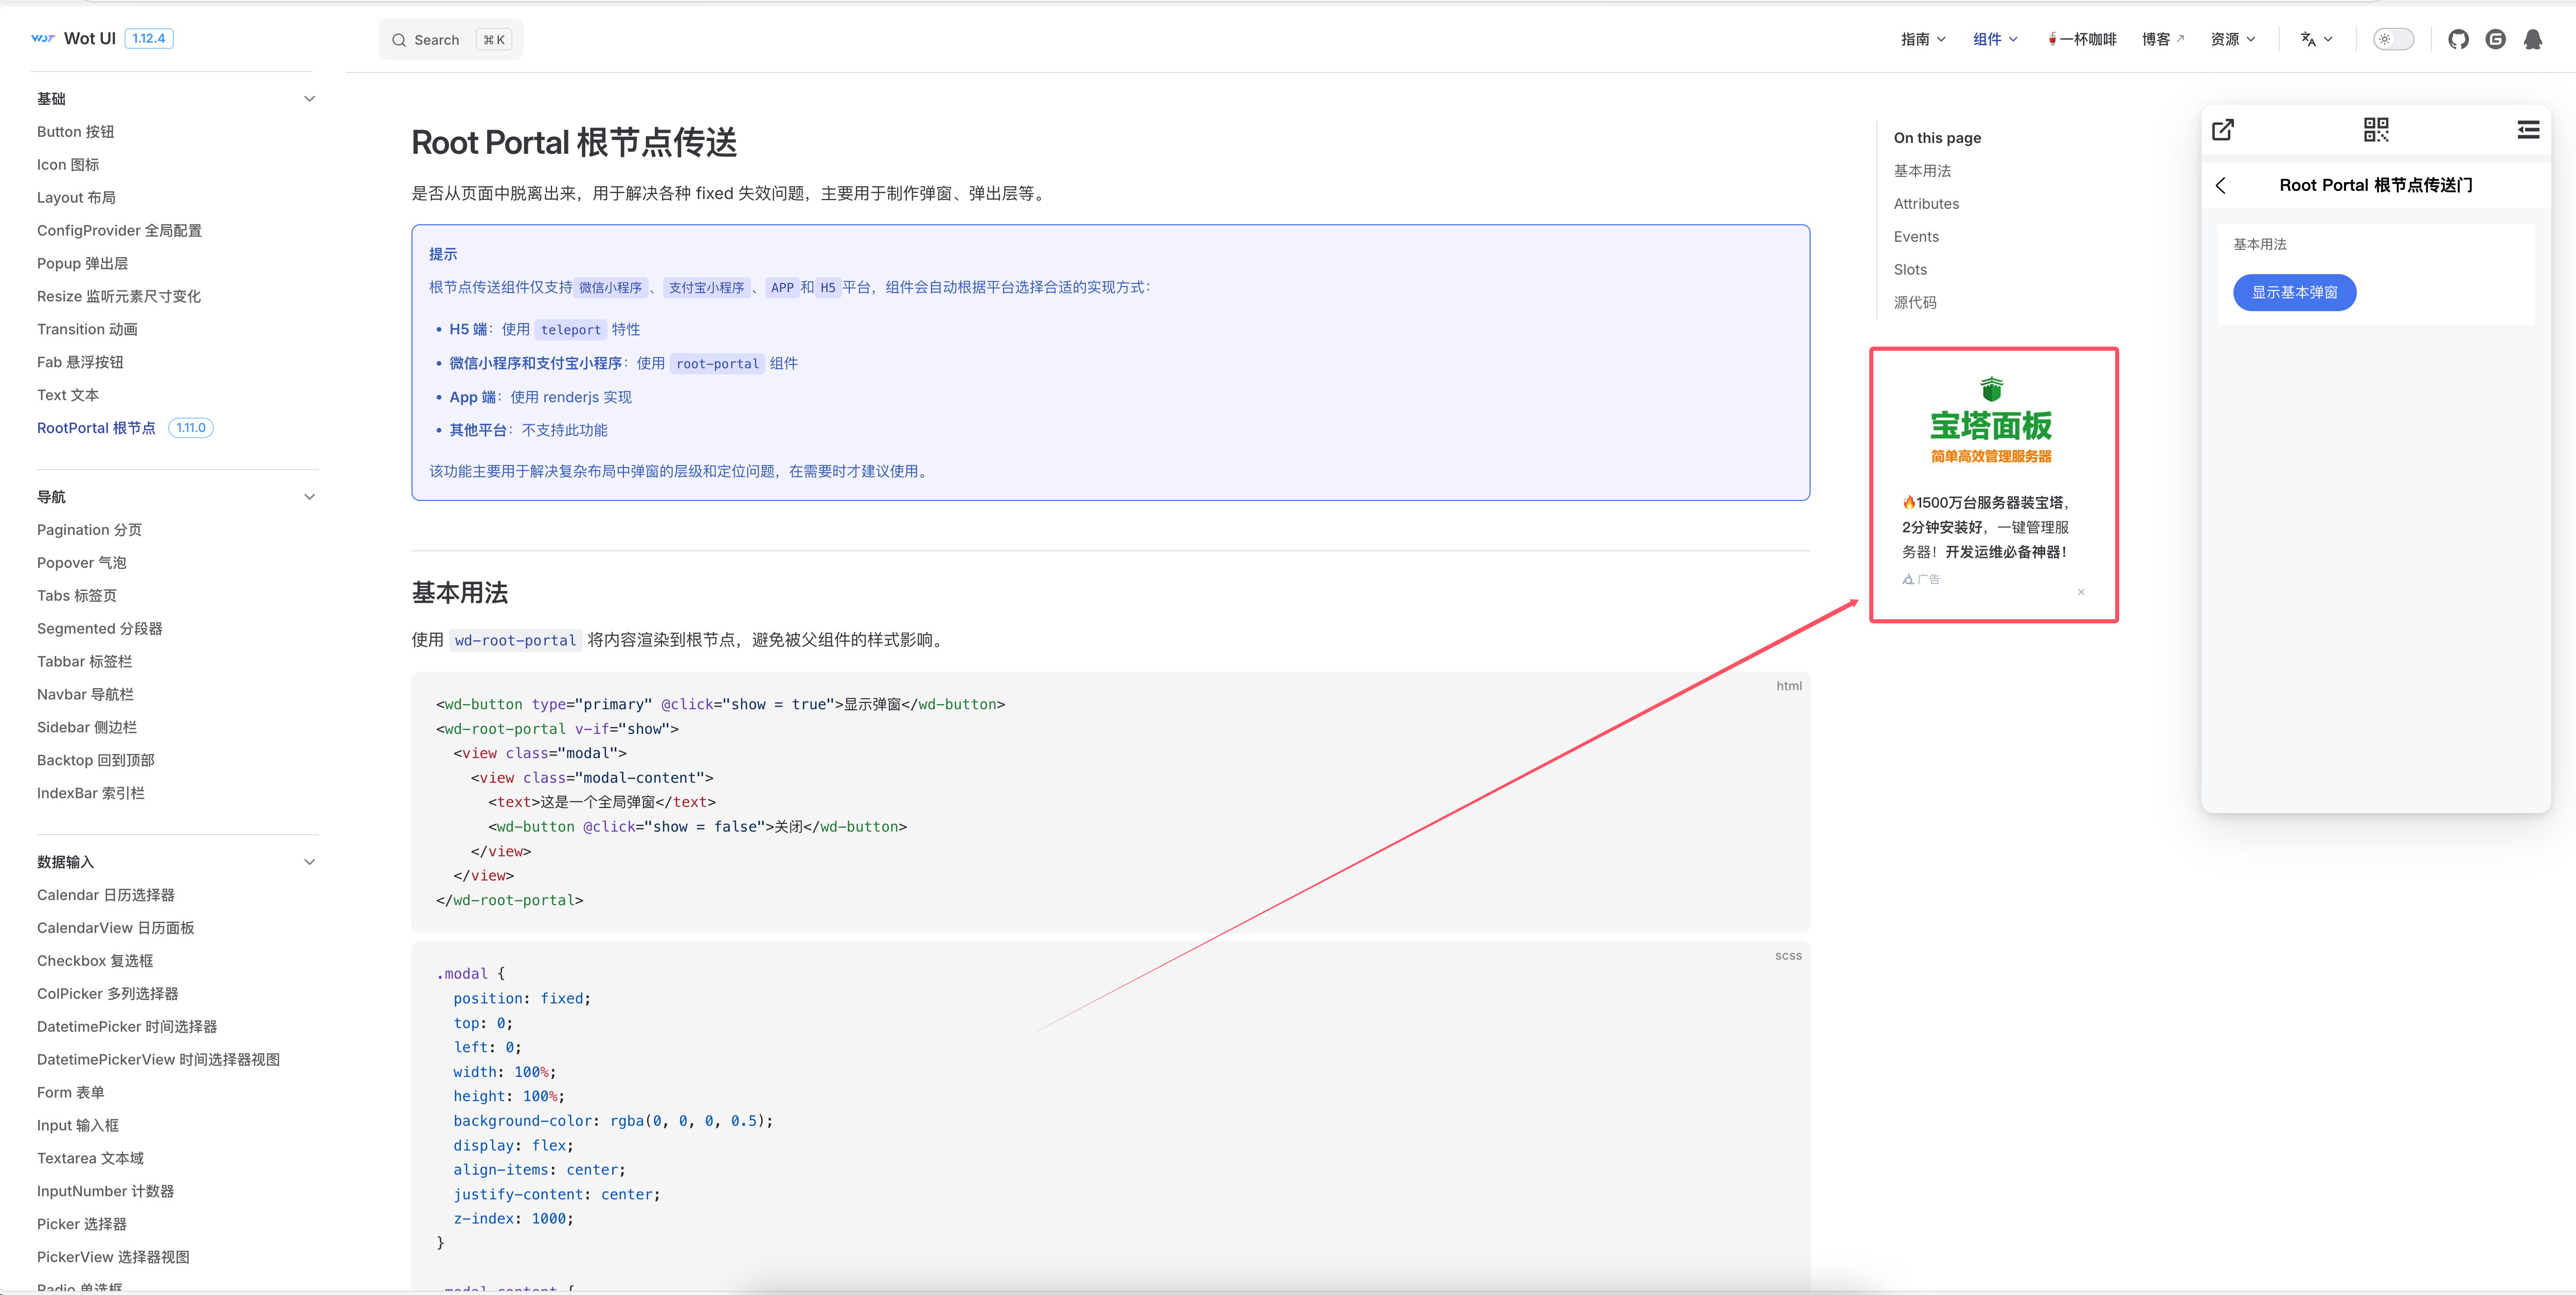Close the 宝塔面板 advertisement
The height and width of the screenshot is (1295, 2576).
coord(2081,592)
